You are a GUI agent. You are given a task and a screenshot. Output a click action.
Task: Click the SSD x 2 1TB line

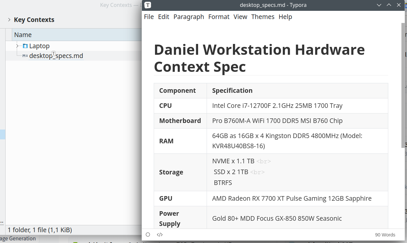(231, 172)
